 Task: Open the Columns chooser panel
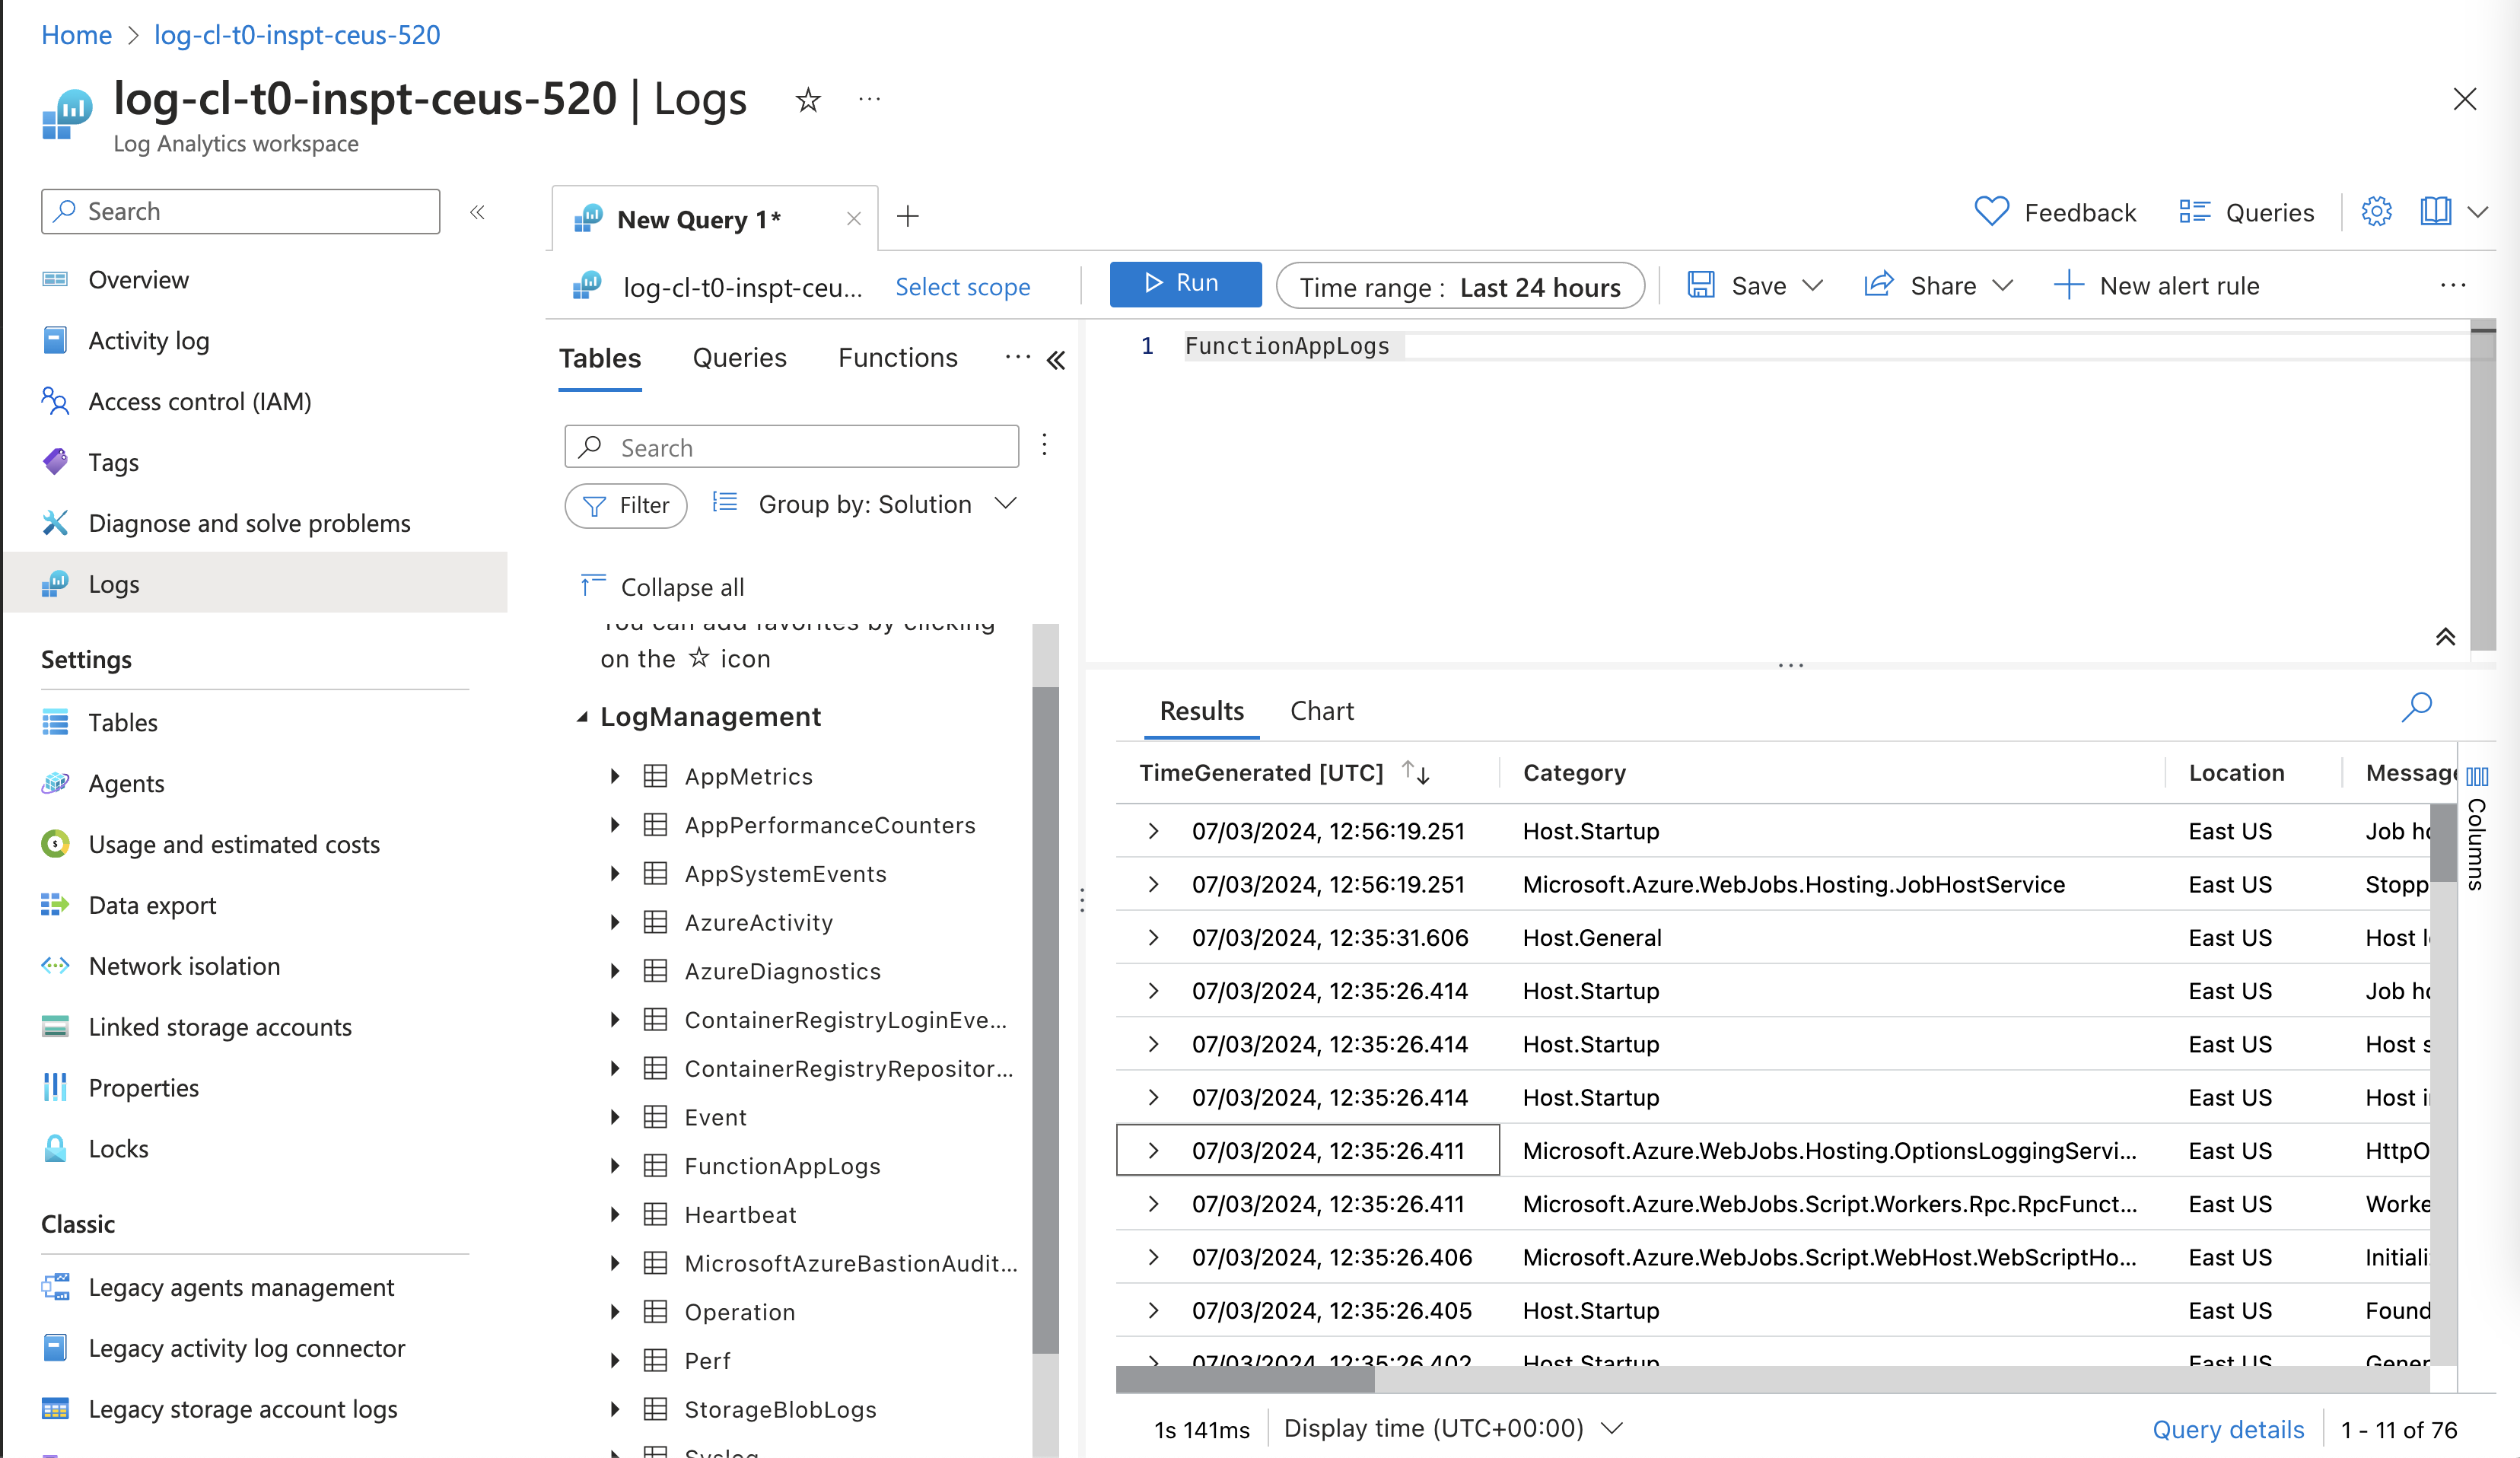(x=2477, y=828)
